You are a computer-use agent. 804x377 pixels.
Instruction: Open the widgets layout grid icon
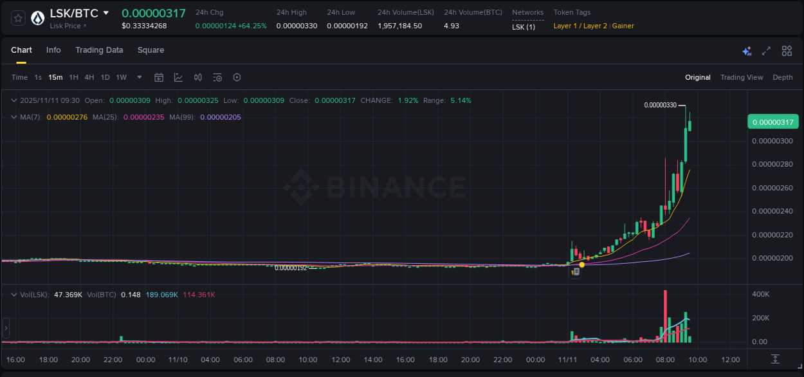787,50
